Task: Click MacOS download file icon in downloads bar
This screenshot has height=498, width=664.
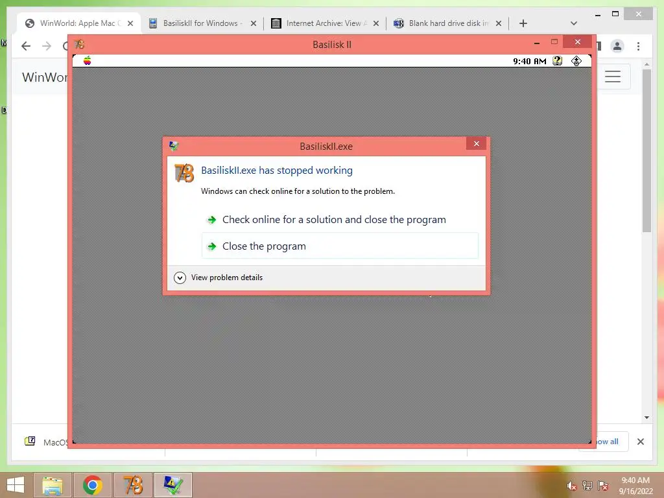Action: pyautogui.click(x=30, y=441)
